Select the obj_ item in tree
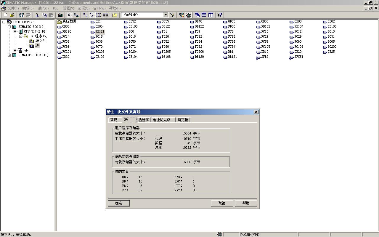This screenshot has height=237, width=379. (x=25, y=50)
